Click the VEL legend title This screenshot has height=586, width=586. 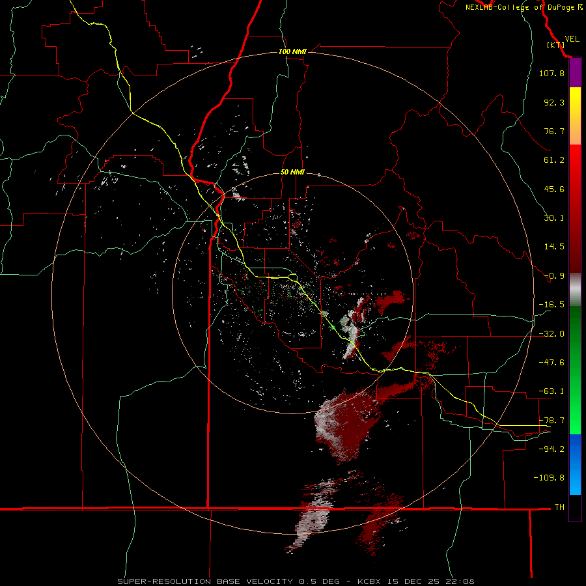click(x=572, y=39)
